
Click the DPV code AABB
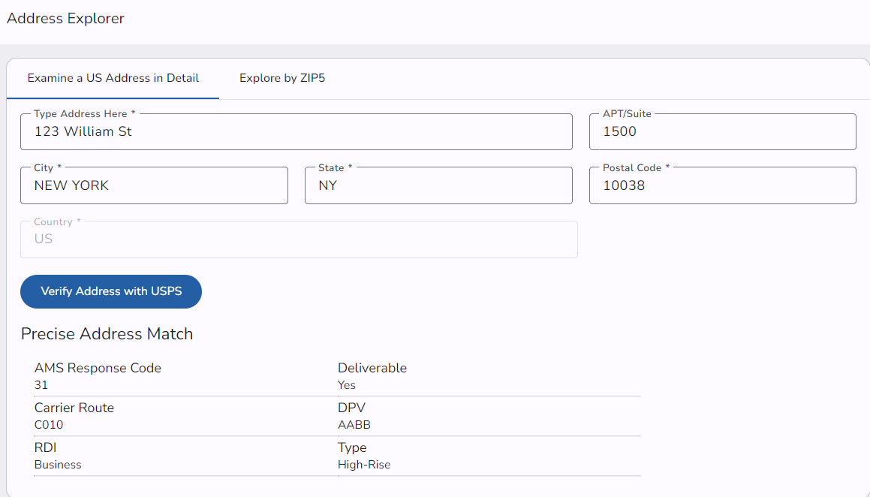tap(354, 425)
